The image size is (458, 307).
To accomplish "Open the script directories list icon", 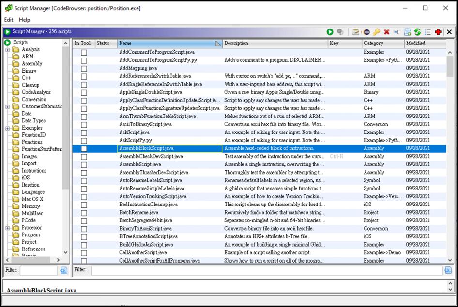I will [x=428, y=32].
